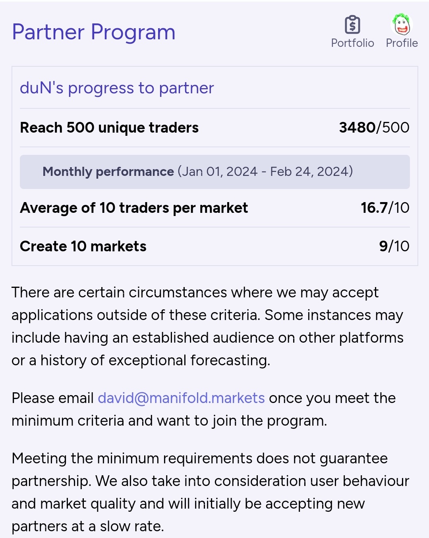Click "Average of 10 traders per market" label
This screenshot has height=538, width=429.
pos(134,208)
